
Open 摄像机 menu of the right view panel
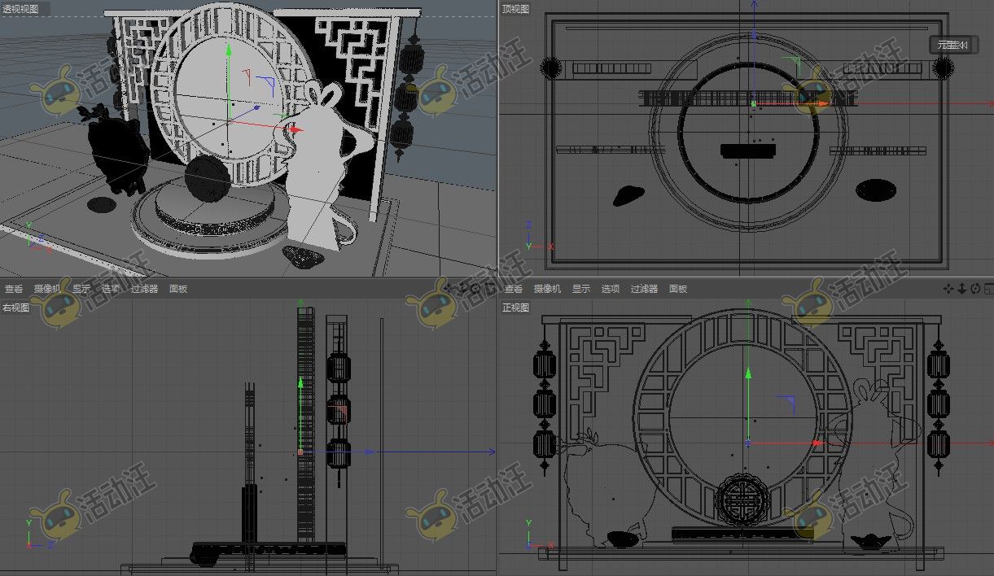point(46,289)
